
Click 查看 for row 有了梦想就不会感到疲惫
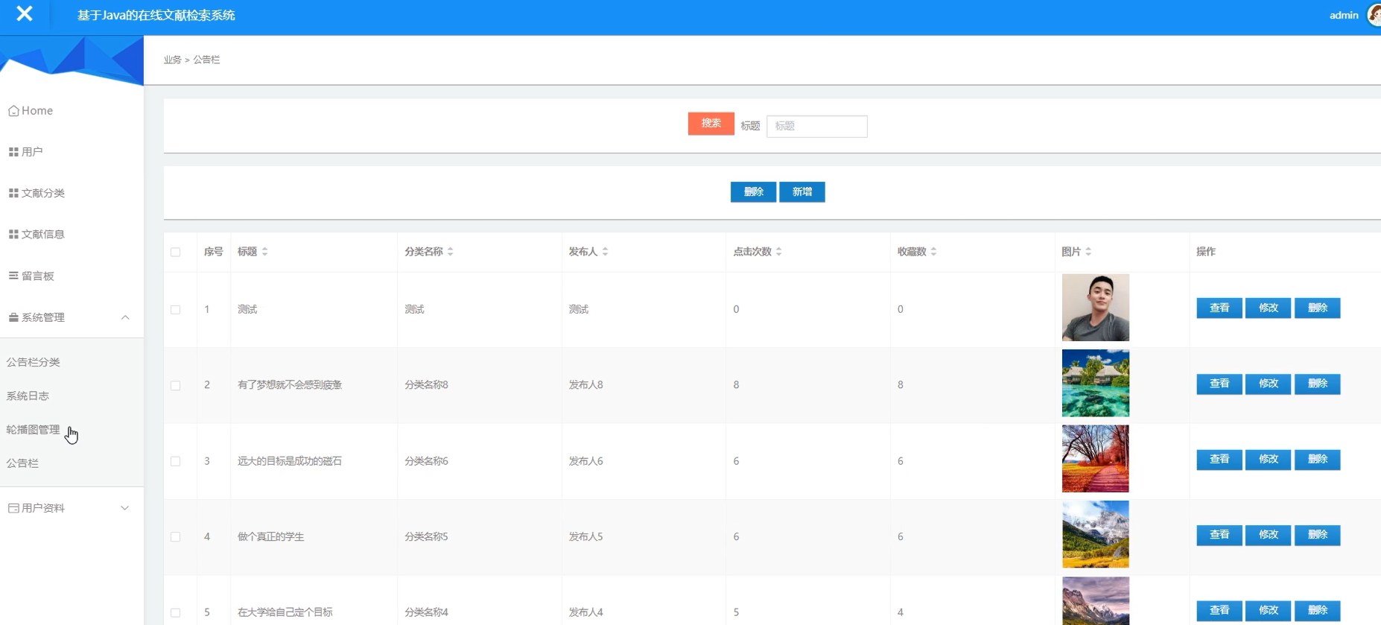pos(1219,384)
